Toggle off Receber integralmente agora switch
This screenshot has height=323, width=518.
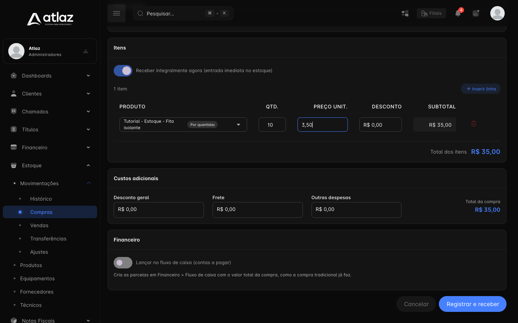tap(123, 71)
